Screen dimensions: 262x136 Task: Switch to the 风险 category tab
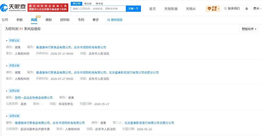[34, 20]
